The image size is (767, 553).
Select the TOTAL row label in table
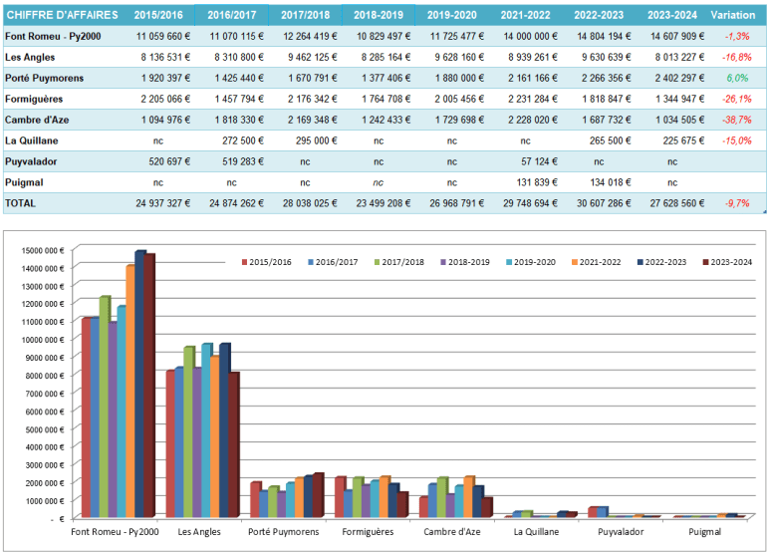pos(22,201)
